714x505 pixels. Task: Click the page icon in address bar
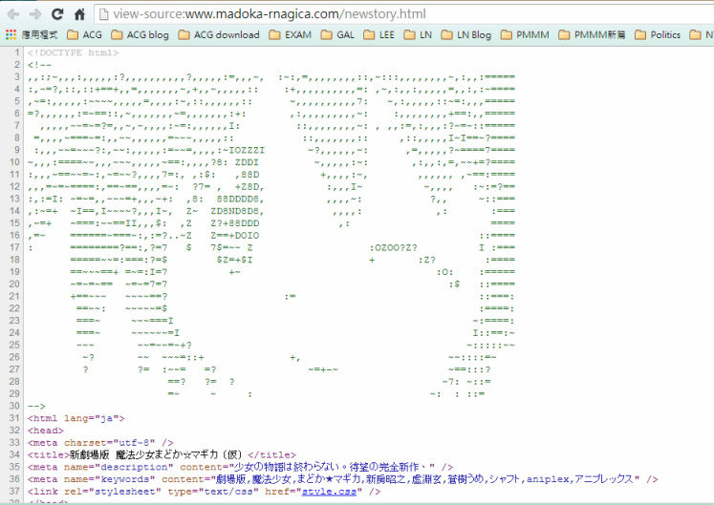point(102,14)
